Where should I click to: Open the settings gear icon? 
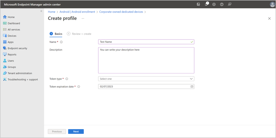coord(214,5)
